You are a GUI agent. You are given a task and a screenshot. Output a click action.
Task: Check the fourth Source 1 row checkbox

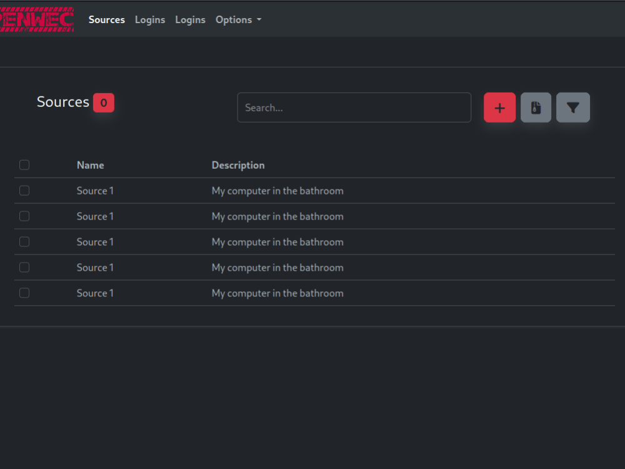(24, 267)
